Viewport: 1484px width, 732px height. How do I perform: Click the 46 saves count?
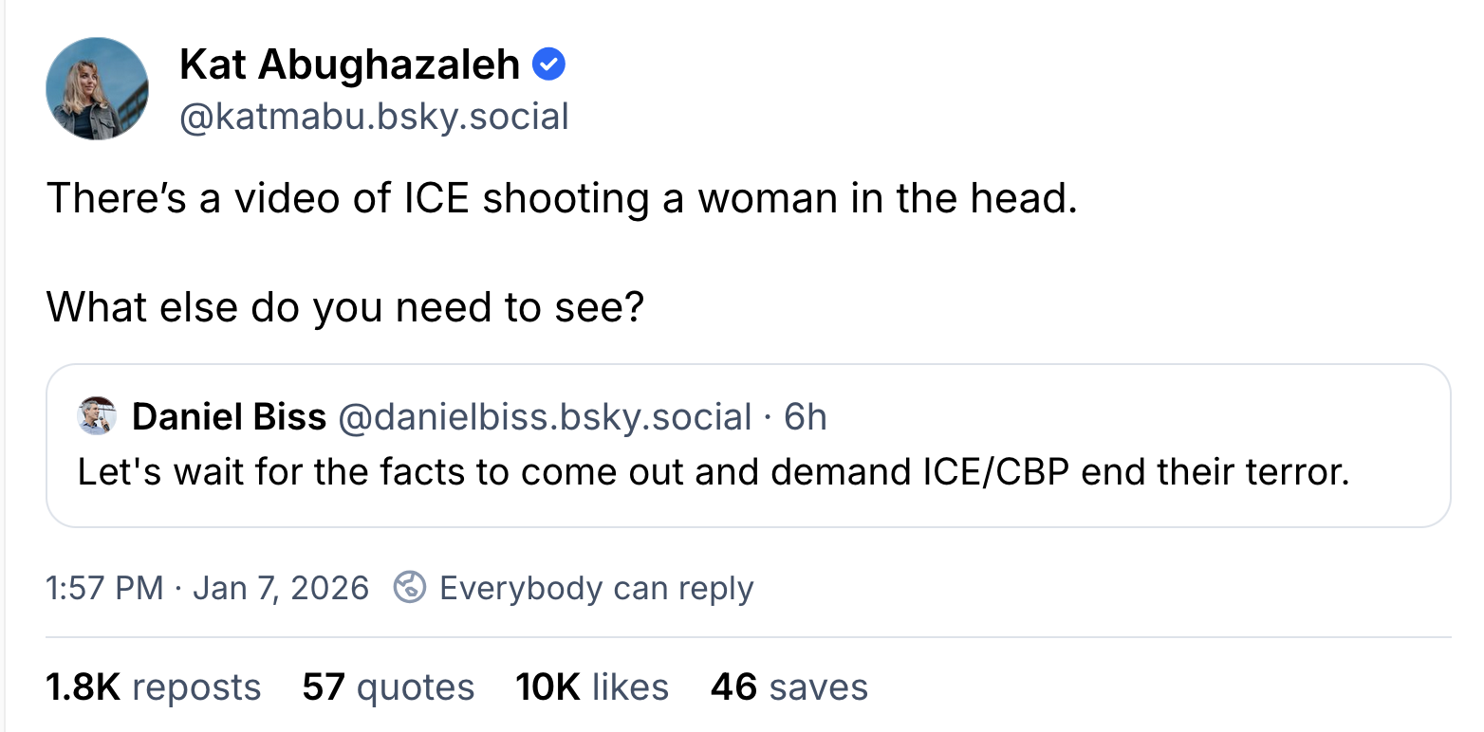point(788,687)
